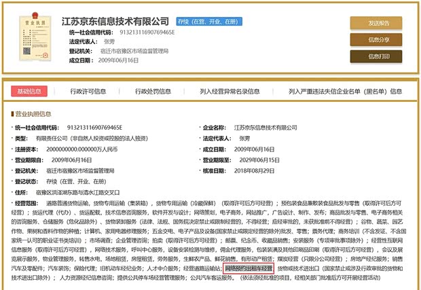The width and height of the screenshot is (421, 290).
Task: Open the 营业执照 license thumbnail image
Action: pos(33,41)
